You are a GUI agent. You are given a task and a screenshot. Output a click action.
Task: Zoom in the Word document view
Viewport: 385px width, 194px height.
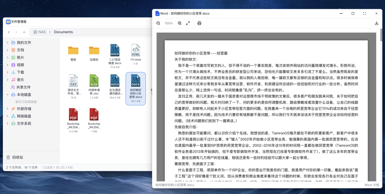tap(180, 23)
